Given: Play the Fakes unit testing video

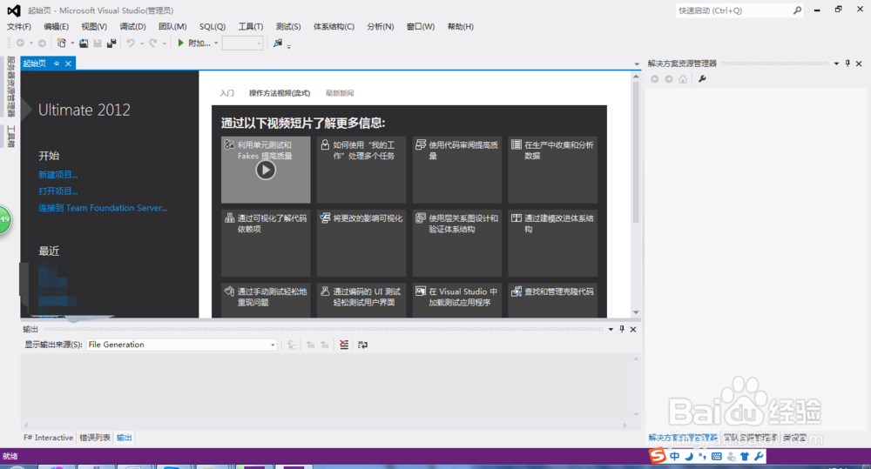Looking at the screenshot, I should (x=266, y=170).
